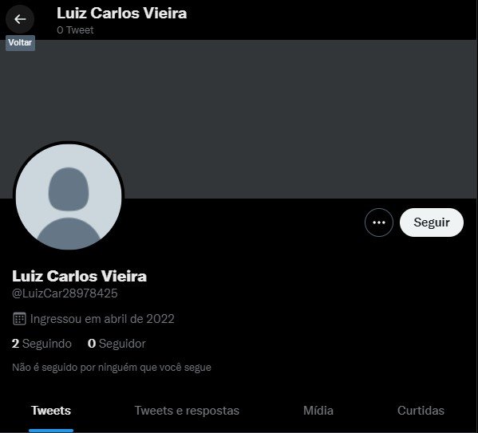Viewport: 478px width, 433px height.
Task: Select the Tweets tab
Action: 51,411
